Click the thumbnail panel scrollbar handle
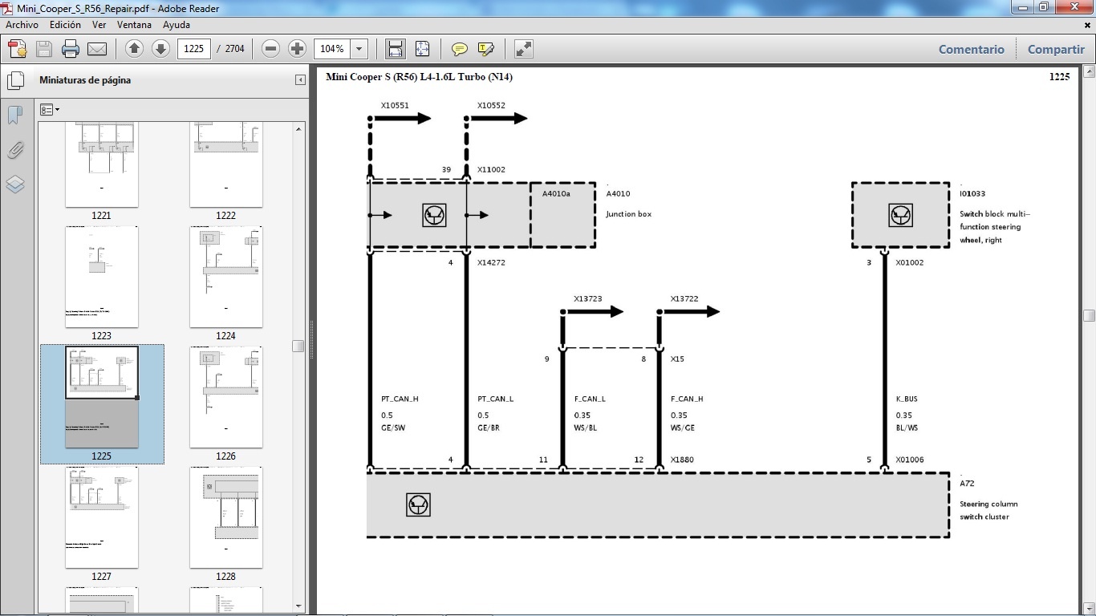Screen dimensions: 1096x616 pyautogui.click(x=298, y=346)
